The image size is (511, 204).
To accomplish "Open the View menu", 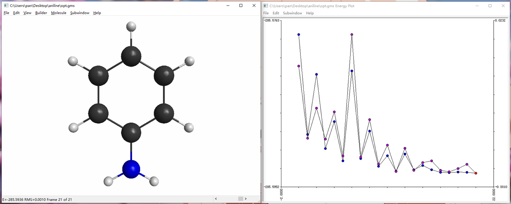I will coord(27,13).
